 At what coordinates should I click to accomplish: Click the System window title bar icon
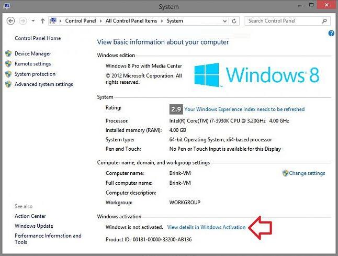click(x=7, y=6)
